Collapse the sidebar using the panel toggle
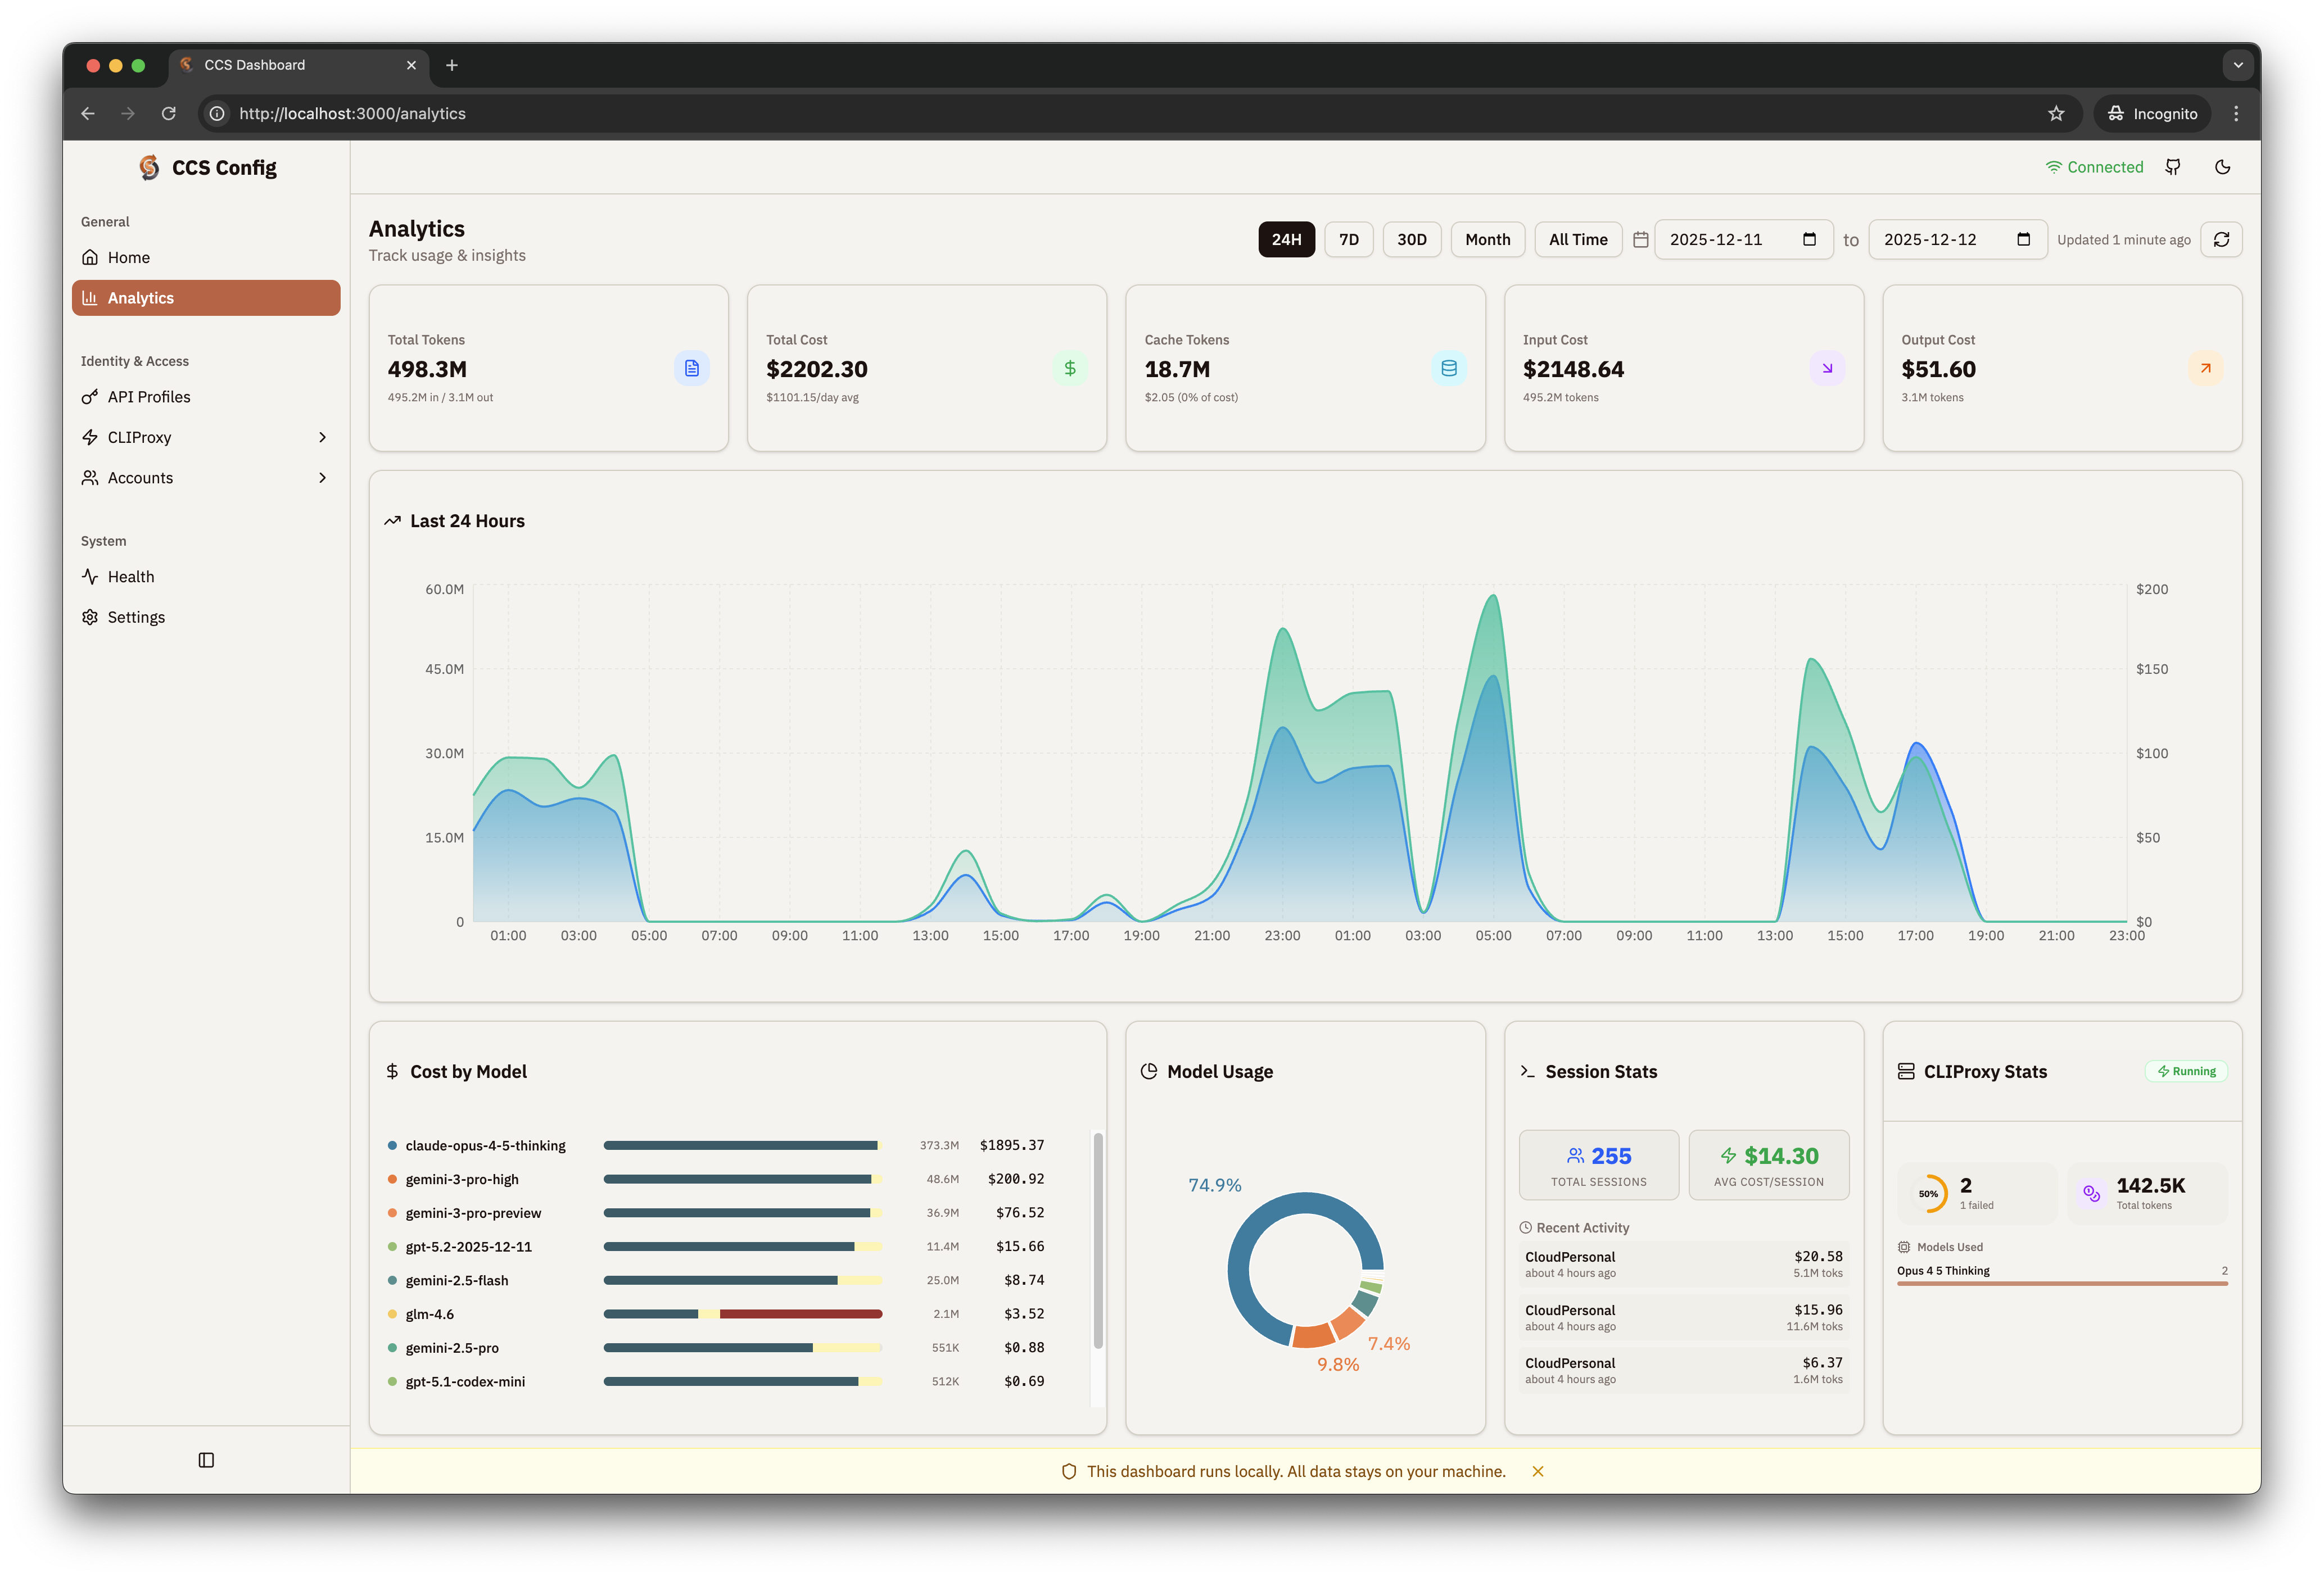The width and height of the screenshot is (2324, 1577). (206, 1460)
